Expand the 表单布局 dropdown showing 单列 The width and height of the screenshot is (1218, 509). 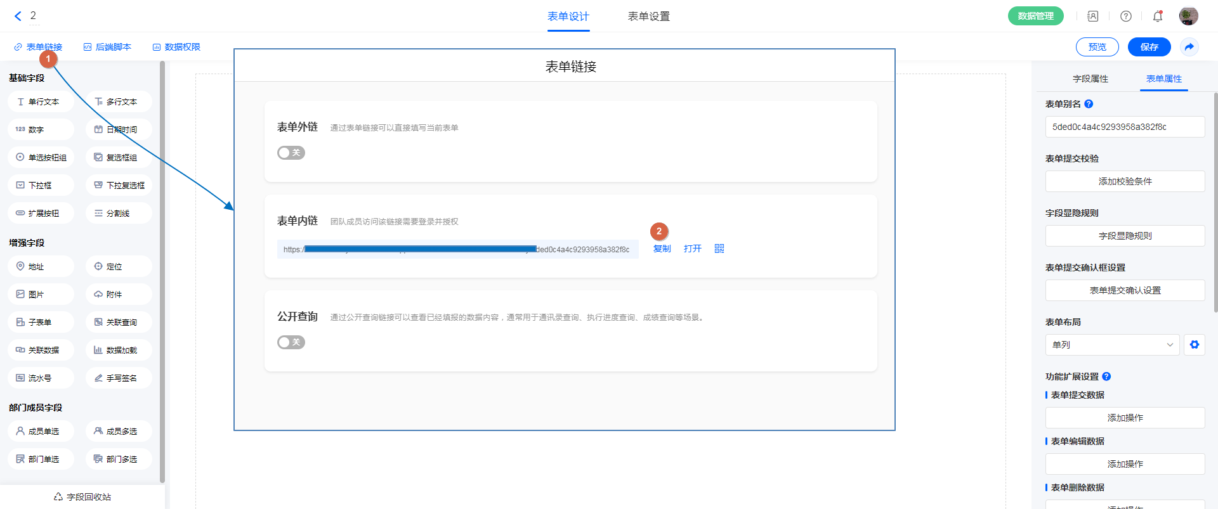[1111, 345]
